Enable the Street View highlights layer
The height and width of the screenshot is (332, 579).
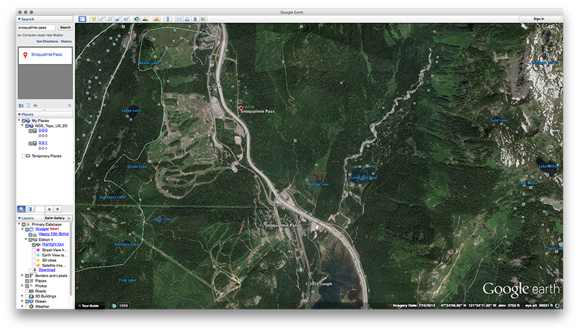34,250
